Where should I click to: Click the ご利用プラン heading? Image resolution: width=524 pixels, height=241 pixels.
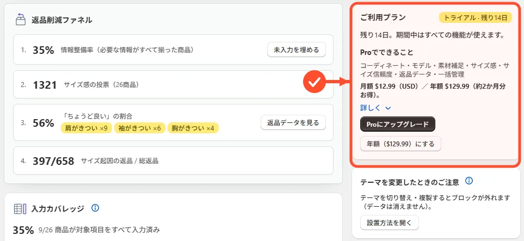[x=383, y=17]
